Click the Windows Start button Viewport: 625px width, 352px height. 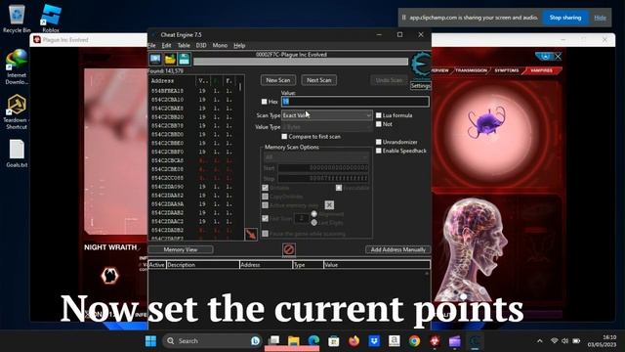(150, 341)
